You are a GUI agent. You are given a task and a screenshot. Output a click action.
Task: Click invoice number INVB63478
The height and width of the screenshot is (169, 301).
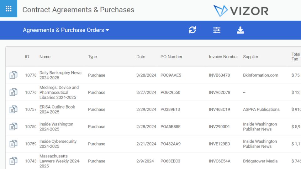(219, 75)
